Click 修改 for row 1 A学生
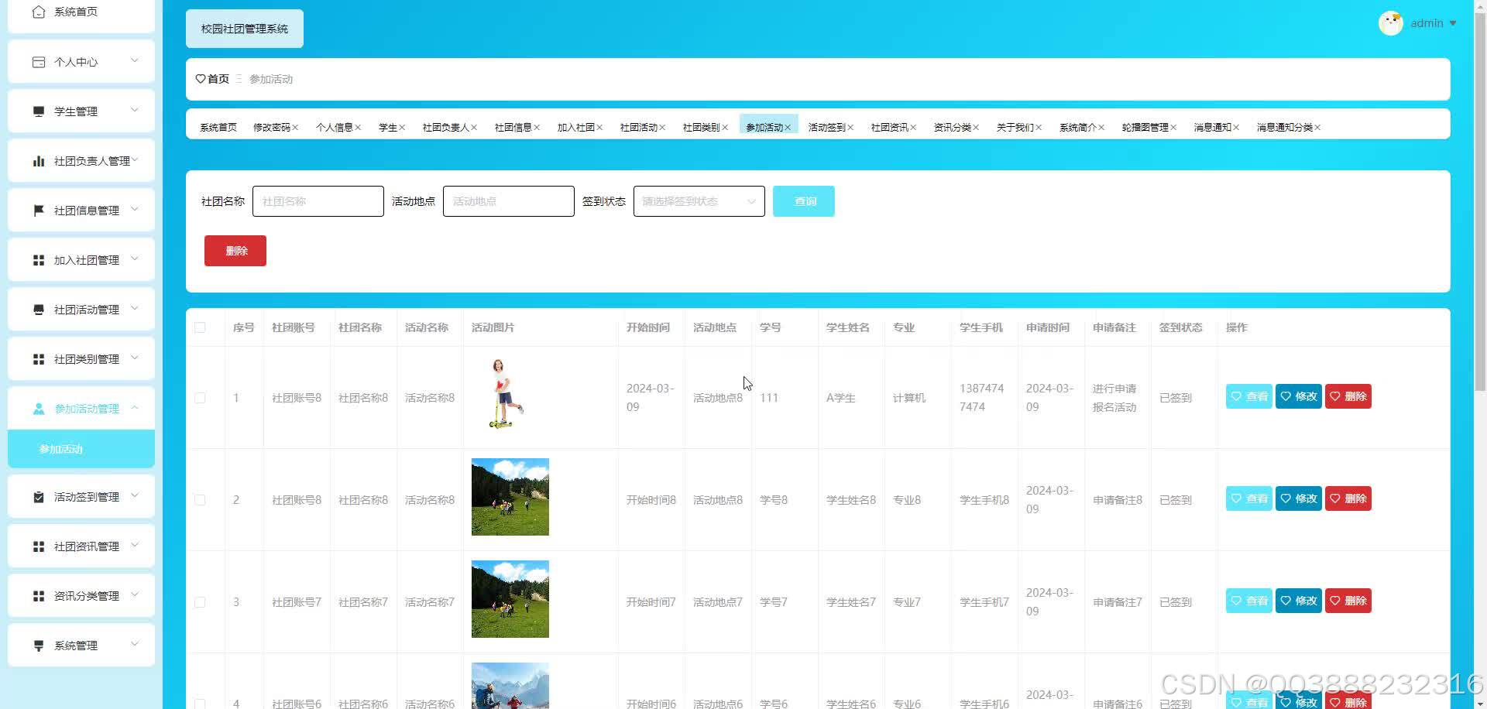The image size is (1487, 709). pyautogui.click(x=1299, y=396)
